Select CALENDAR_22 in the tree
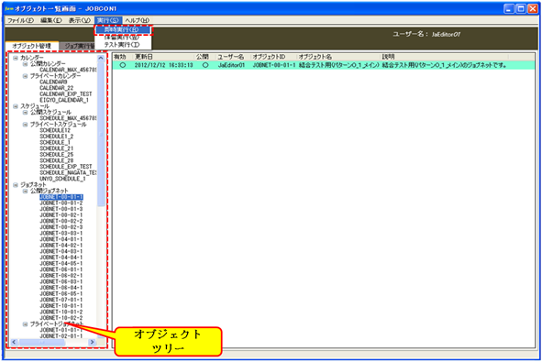The height and width of the screenshot is (362, 542). click(56, 88)
